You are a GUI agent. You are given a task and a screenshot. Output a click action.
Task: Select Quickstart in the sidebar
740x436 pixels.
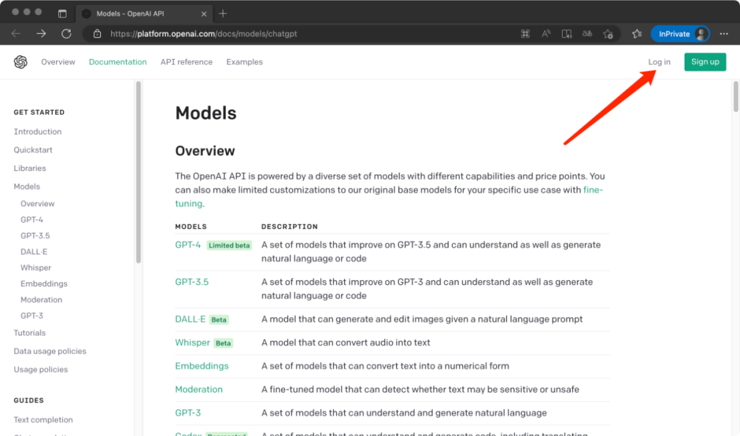(x=33, y=150)
